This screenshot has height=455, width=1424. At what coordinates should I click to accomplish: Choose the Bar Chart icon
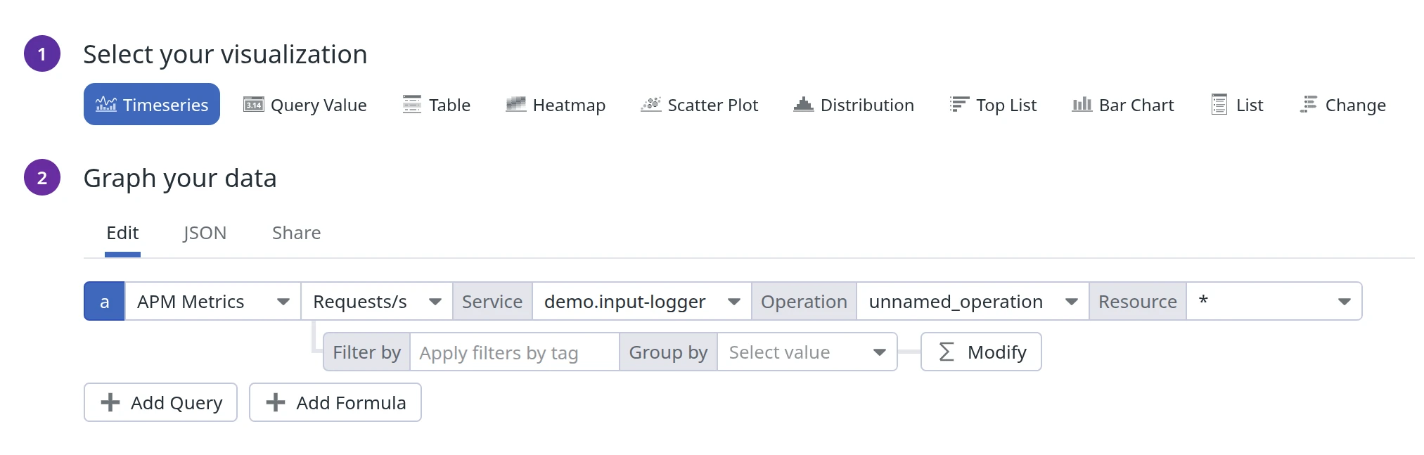pyautogui.click(x=1082, y=105)
